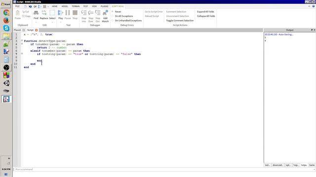Click the Step Over debugger icon
This screenshot has height=177, width=316.
(91, 13)
